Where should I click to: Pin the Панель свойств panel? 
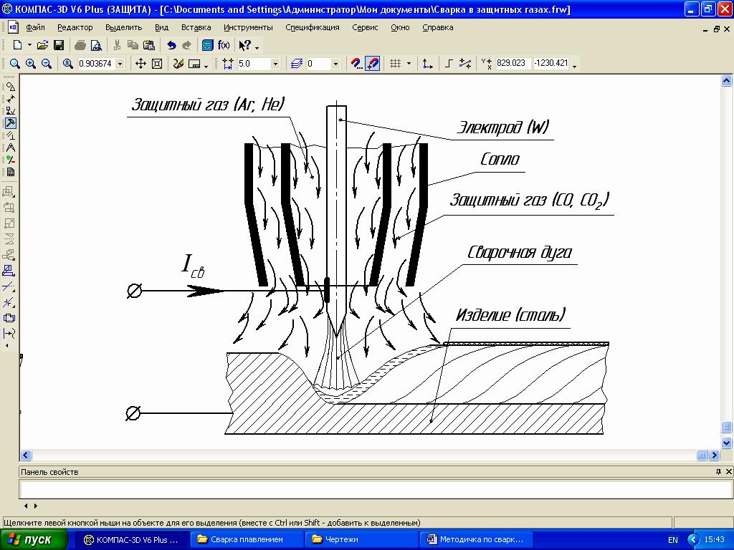(718, 472)
